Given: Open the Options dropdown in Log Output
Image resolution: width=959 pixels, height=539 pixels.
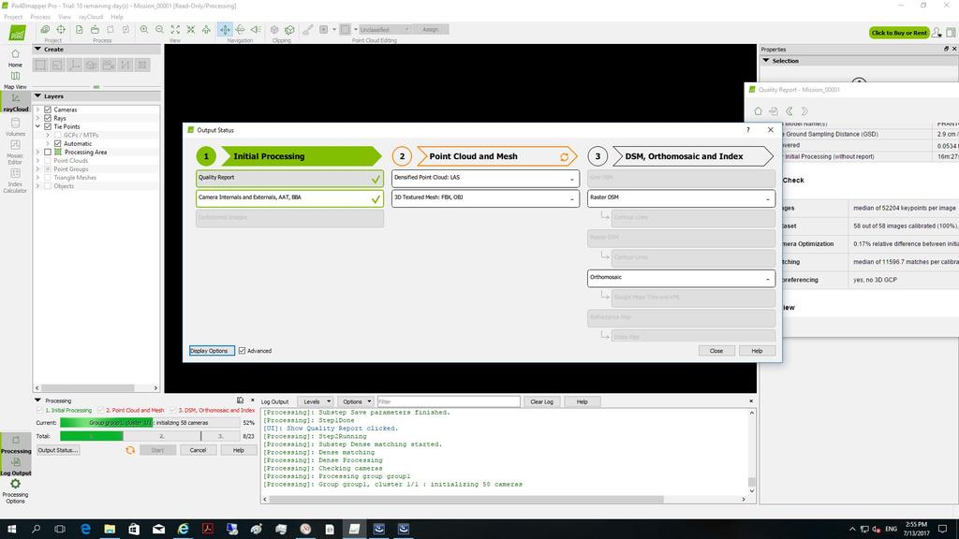Looking at the screenshot, I should click(356, 401).
